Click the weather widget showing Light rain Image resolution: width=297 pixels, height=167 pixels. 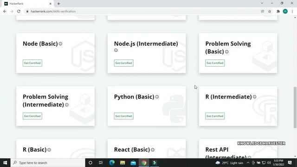click(x=229, y=163)
